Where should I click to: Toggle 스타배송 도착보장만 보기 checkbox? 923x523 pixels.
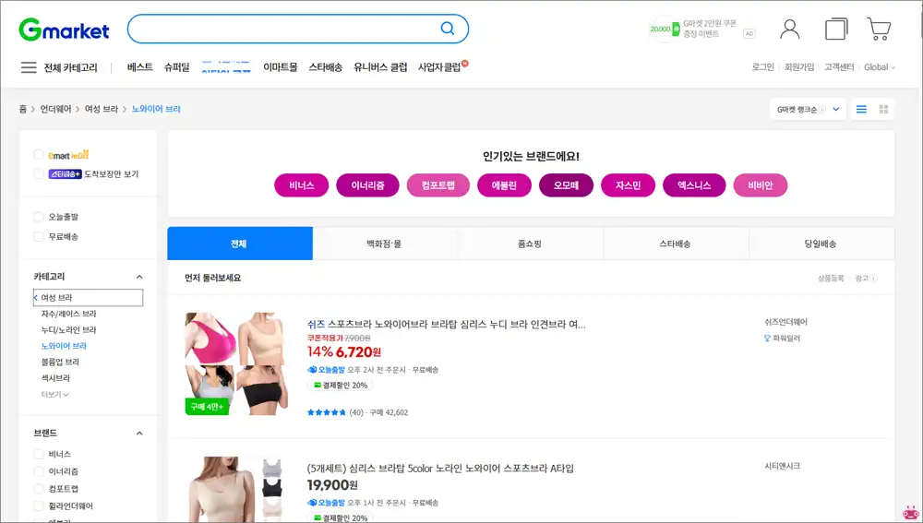pos(39,174)
